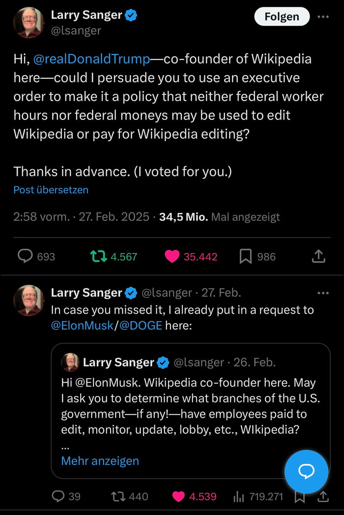Translate the post with Post übersetzen
The height and width of the screenshot is (515, 344).
point(51,190)
